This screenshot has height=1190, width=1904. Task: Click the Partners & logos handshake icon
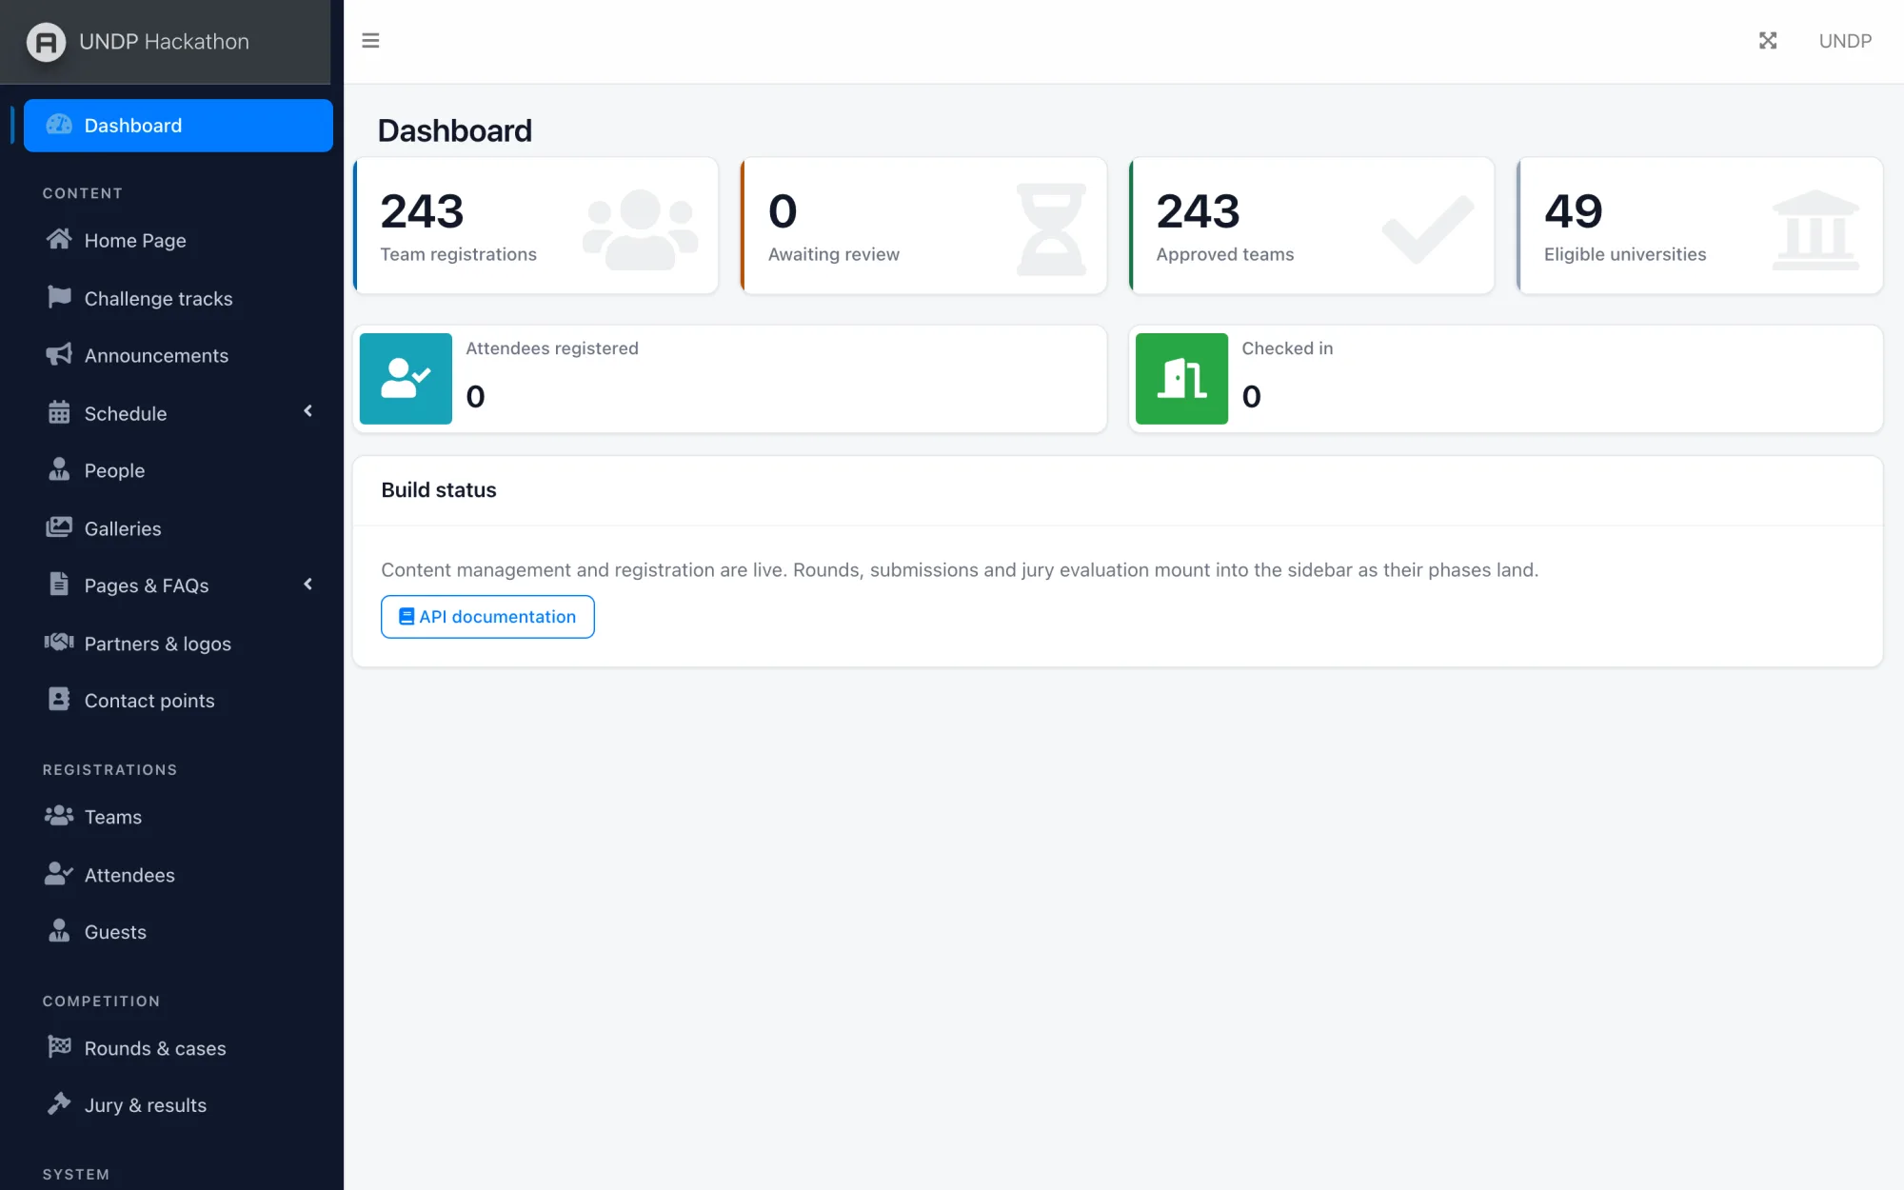click(x=59, y=643)
